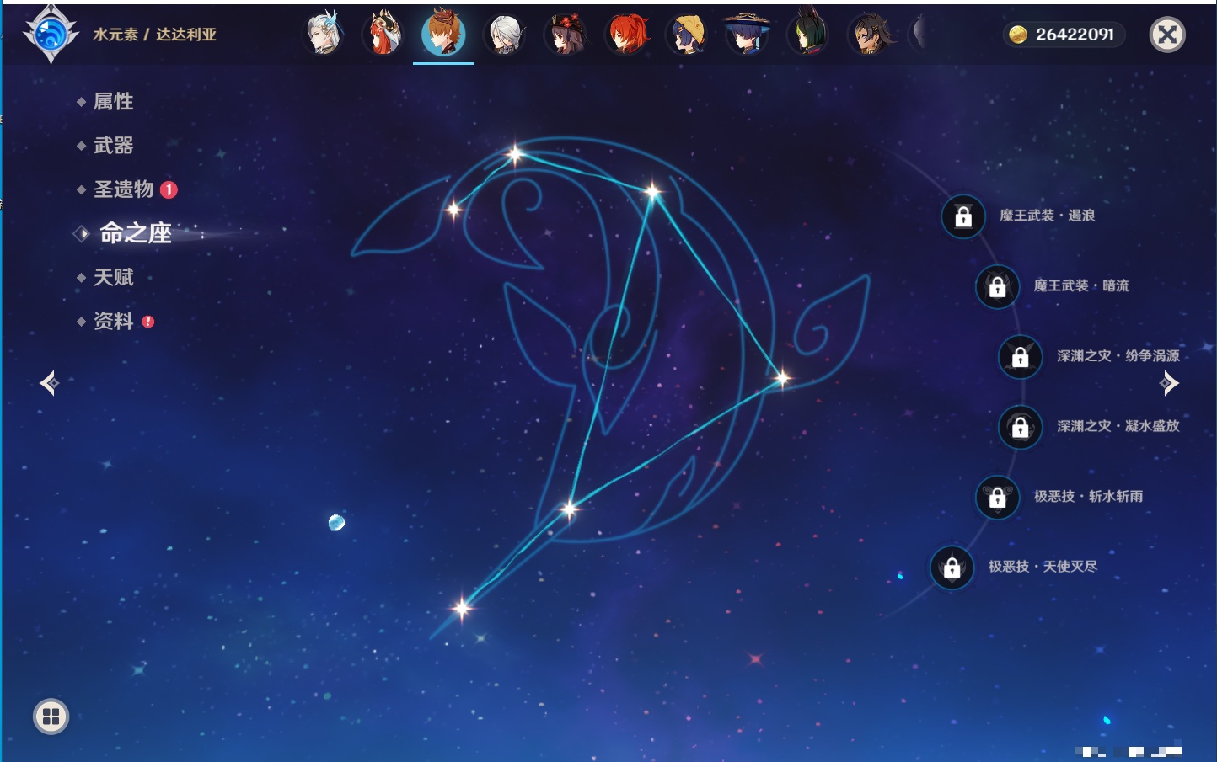The image size is (1217, 762).
Task: Choose the Wanderer portrait with wide hat
Action: tap(747, 35)
